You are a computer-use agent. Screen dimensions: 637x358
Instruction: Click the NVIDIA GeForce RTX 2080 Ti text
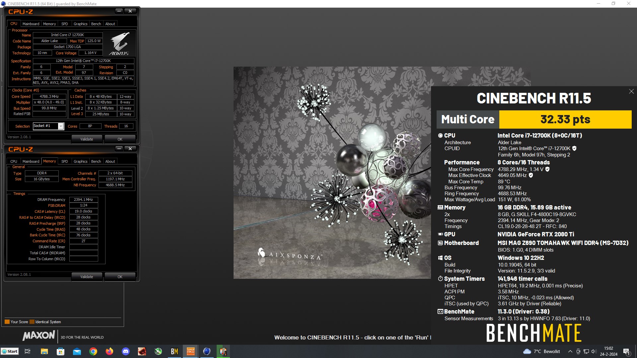(x=536, y=234)
